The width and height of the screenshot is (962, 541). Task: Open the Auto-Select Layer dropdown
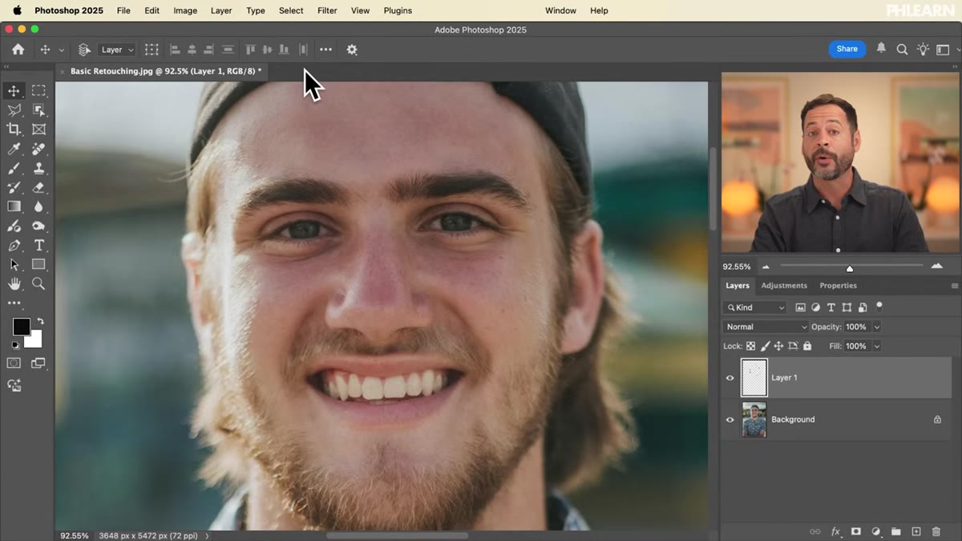point(117,50)
